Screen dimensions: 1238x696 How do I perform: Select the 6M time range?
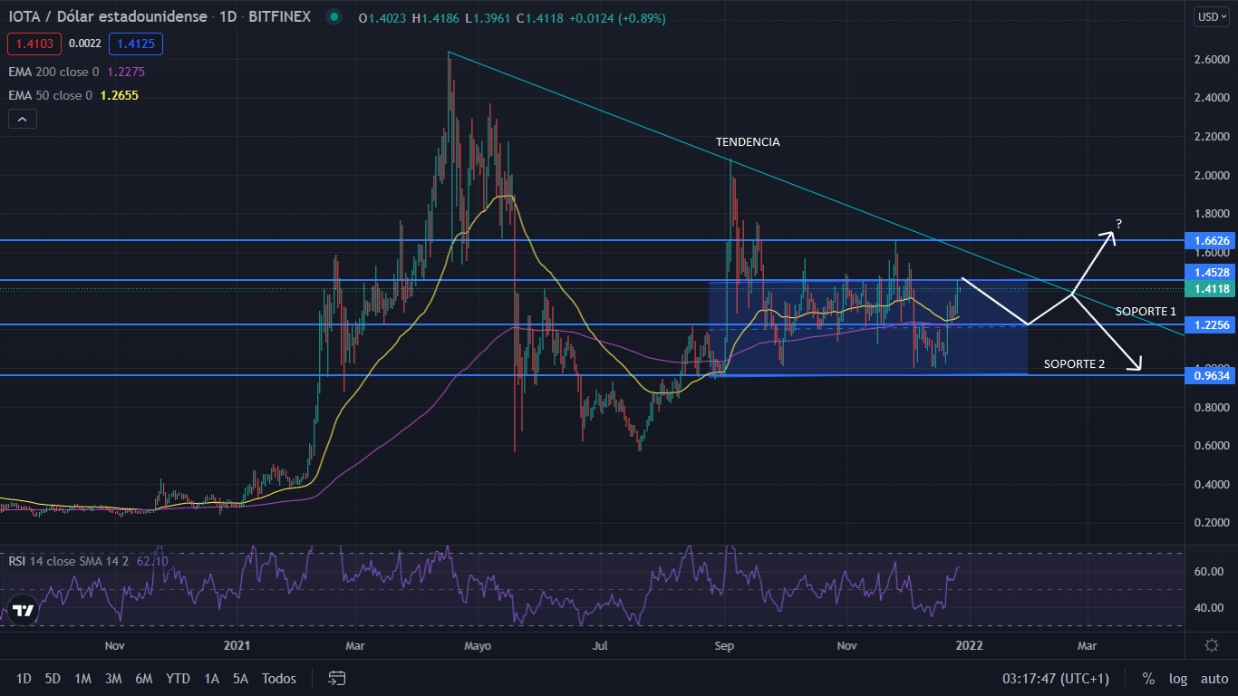[143, 678]
